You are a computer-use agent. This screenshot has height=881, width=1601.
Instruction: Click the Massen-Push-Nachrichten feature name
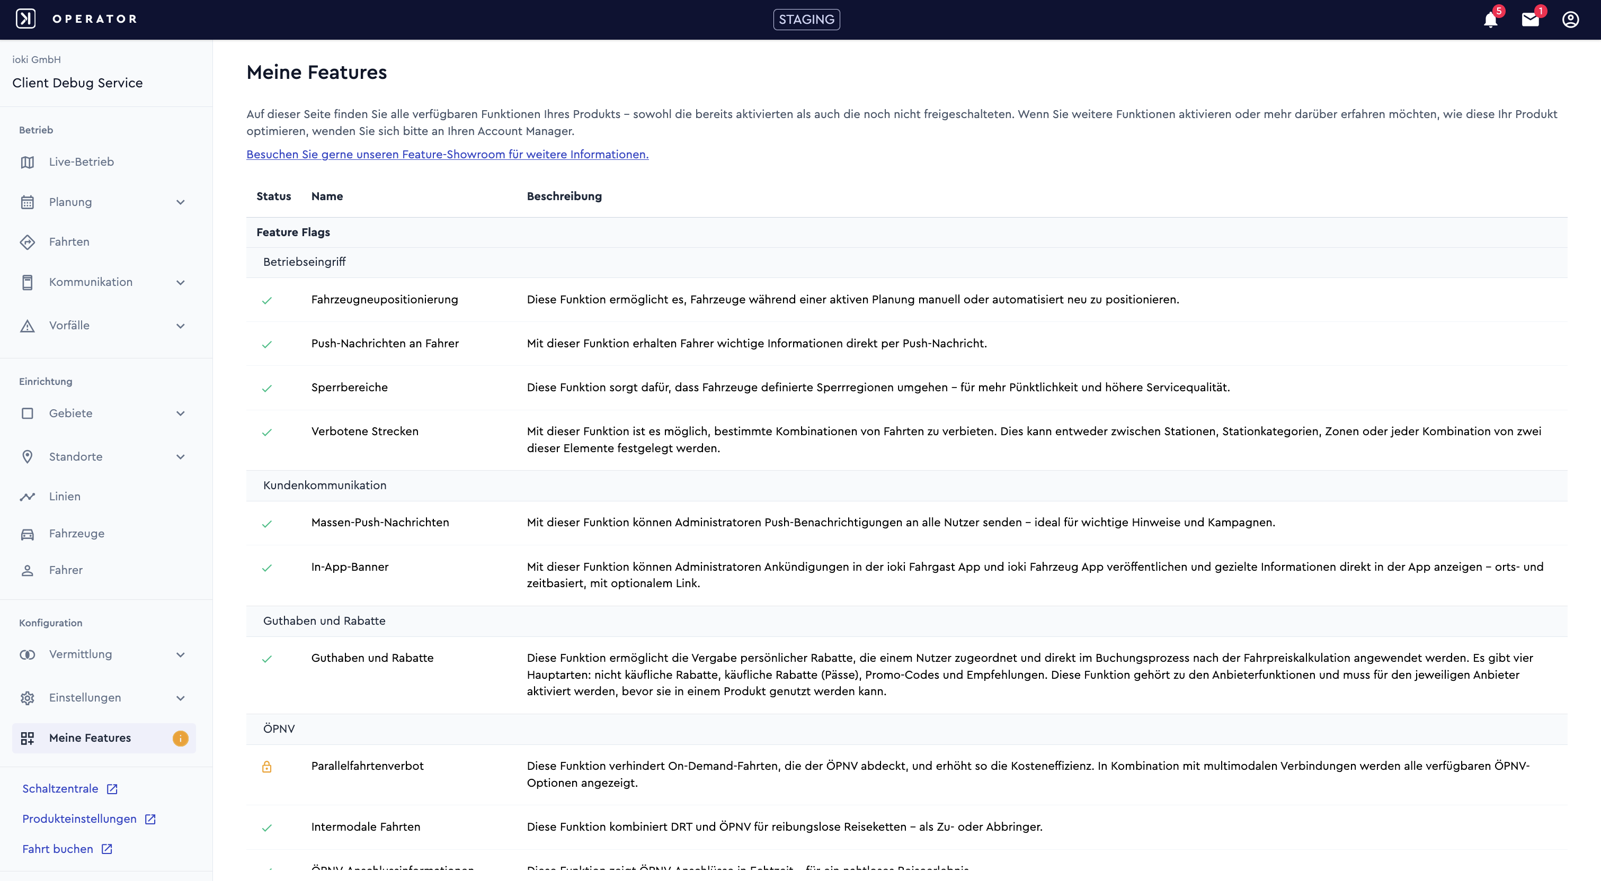[380, 523]
